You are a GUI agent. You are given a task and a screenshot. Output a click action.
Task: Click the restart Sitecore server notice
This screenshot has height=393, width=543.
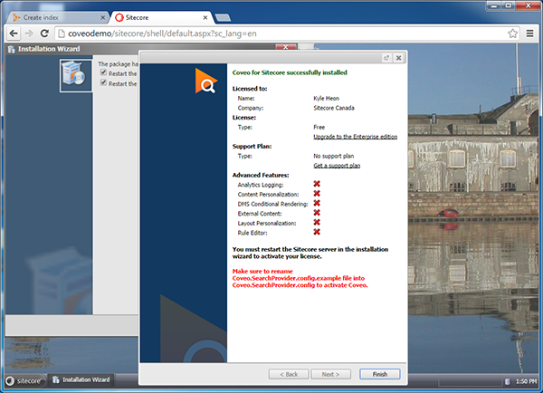[x=310, y=253]
